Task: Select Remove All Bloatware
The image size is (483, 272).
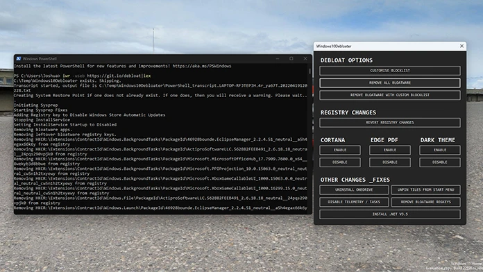Action: click(x=390, y=83)
